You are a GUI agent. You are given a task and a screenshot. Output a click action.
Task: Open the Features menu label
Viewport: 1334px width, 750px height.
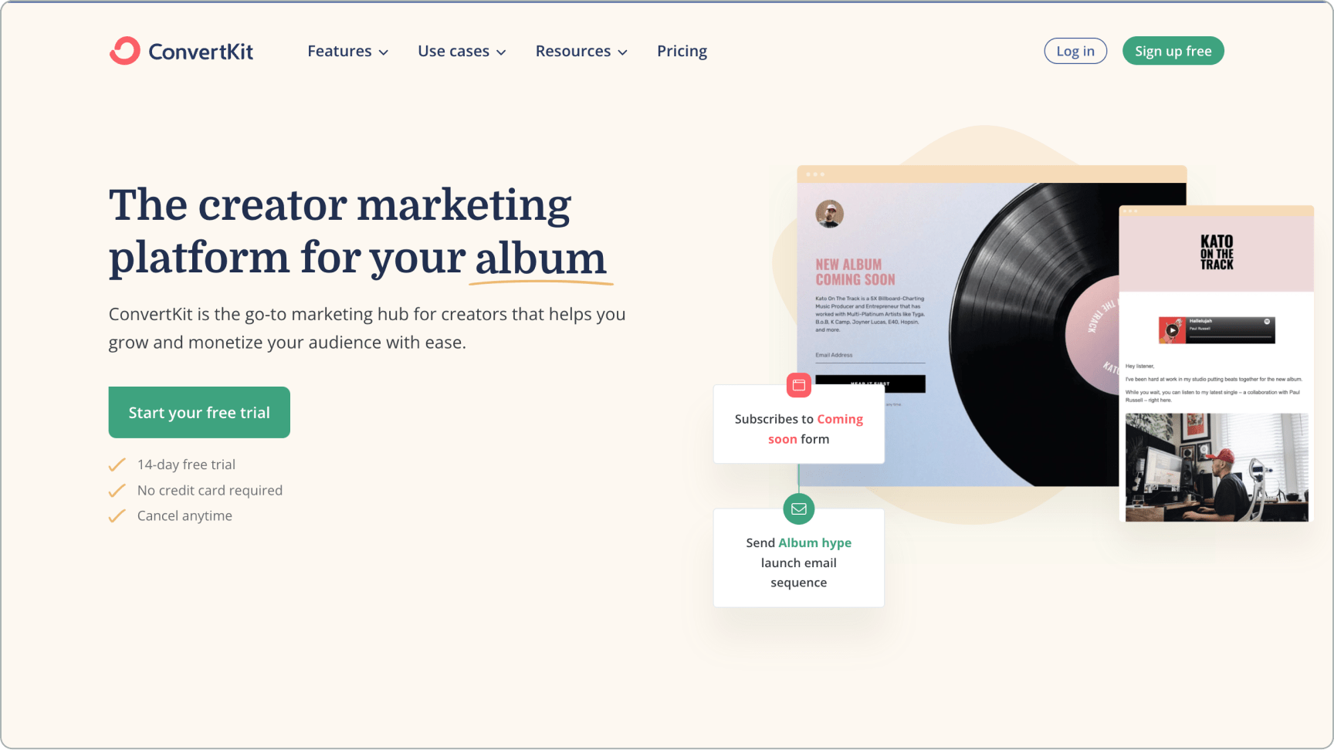click(340, 51)
